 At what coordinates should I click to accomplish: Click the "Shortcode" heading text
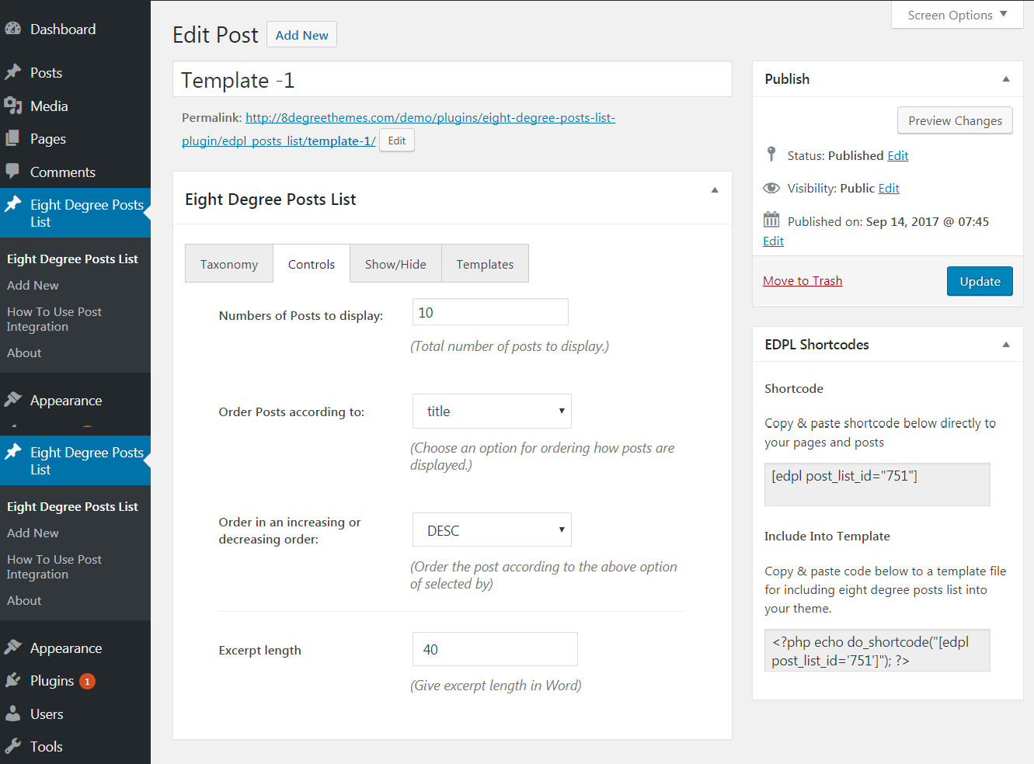(x=794, y=388)
